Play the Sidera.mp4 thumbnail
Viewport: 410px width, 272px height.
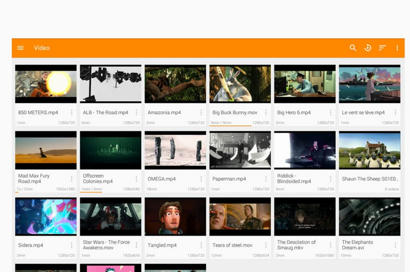(x=46, y=217)
